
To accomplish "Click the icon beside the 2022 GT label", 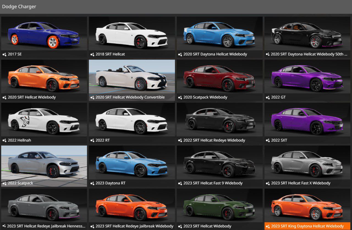I will pyautogui.click(x=268, y=97).
